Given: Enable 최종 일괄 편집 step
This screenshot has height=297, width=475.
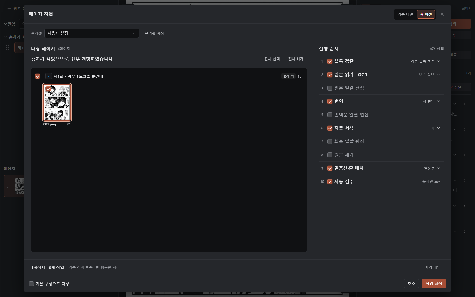Looking at the screenshot, I should (x=330, y=142).
